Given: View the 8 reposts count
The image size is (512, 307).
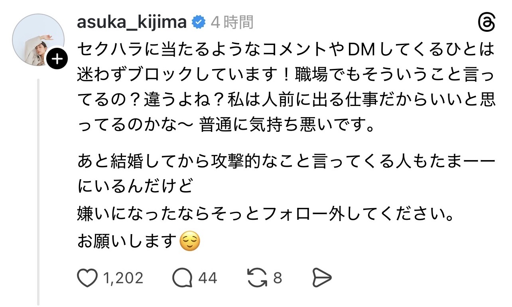Looking at the screenshot, I should (278, 278).
